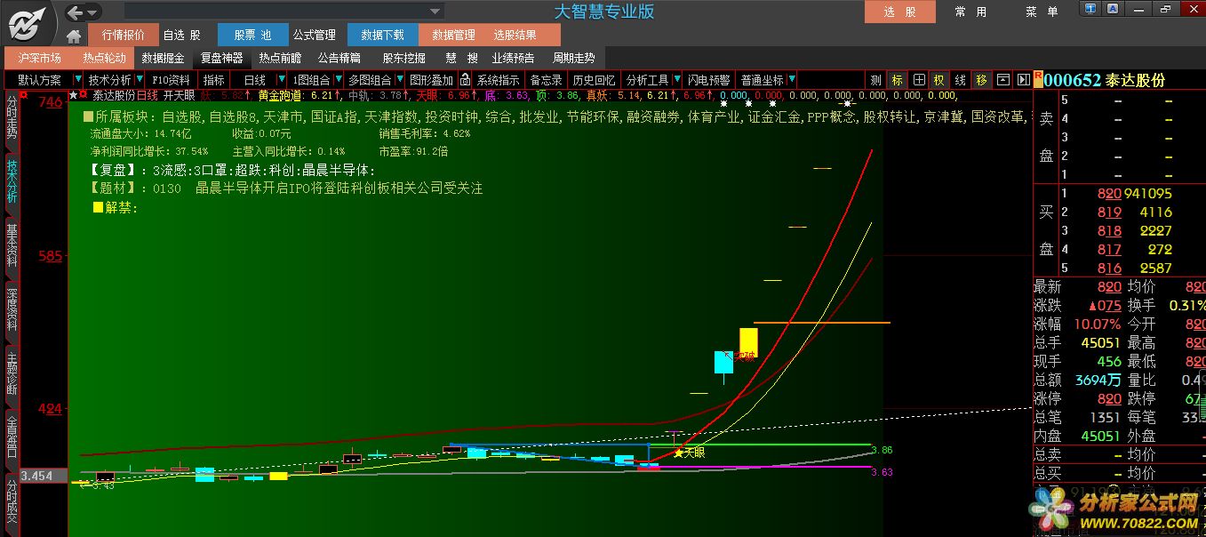Click the Dazhihui app logo icon
Image resolution: width=1206 pixels, height=537 pixels.
click(28, 22)
